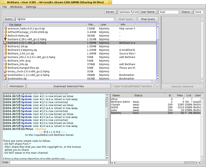Open the Attributes menu
206x167 pixels.
coord(16,7)
